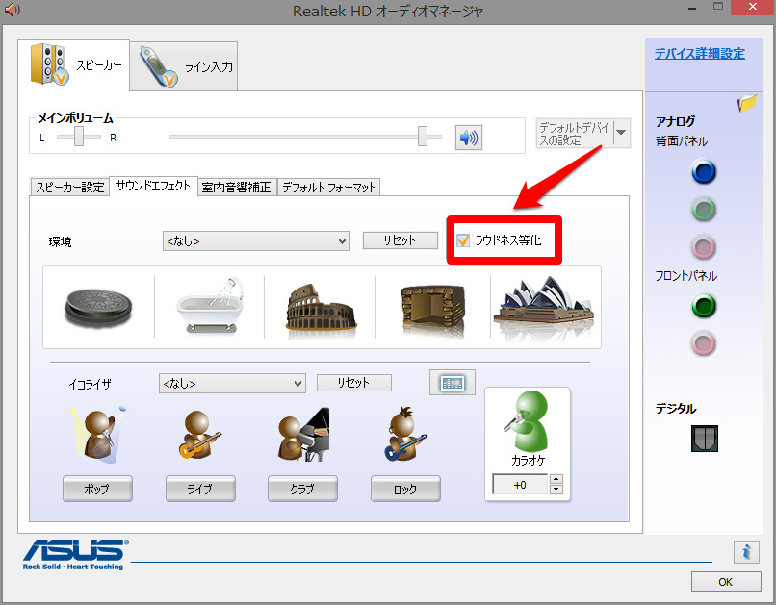Image resolution: width=776 pixels, height=605 pixels.
Task: Select the stone room environment icon
Action: pyautogui.click(x=433, y=309)
